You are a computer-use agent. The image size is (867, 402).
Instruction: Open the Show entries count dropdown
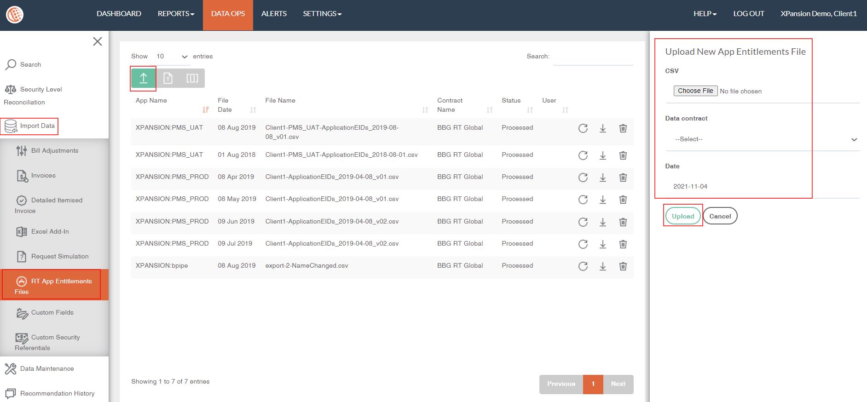[172, 57]
